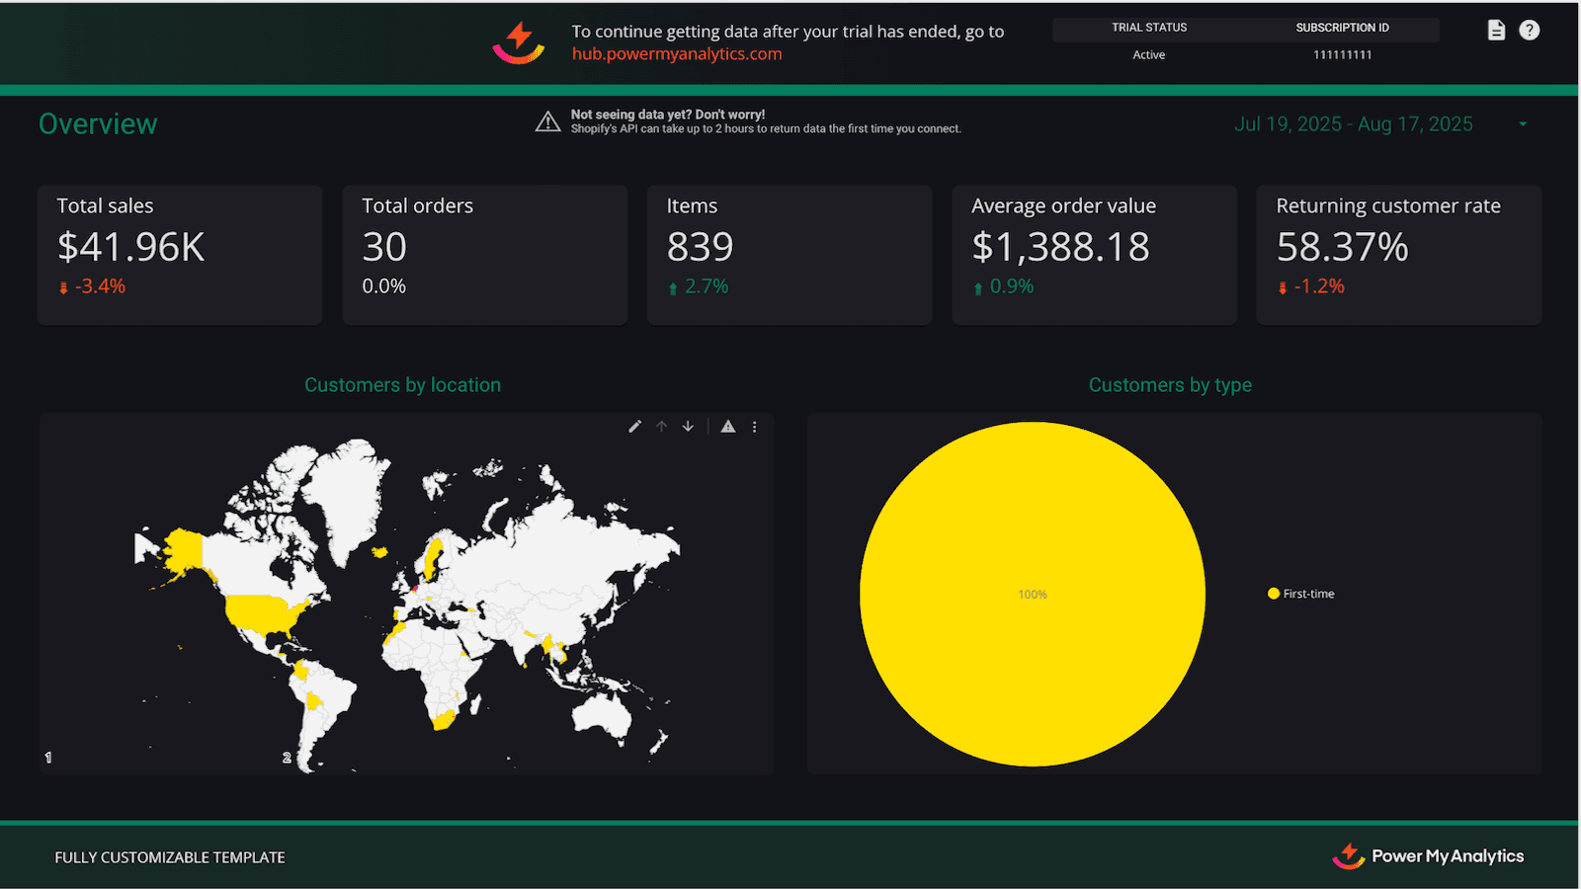Click the Customers by type chart heading
The image size is (1581, 889).
click(1170, 384)
